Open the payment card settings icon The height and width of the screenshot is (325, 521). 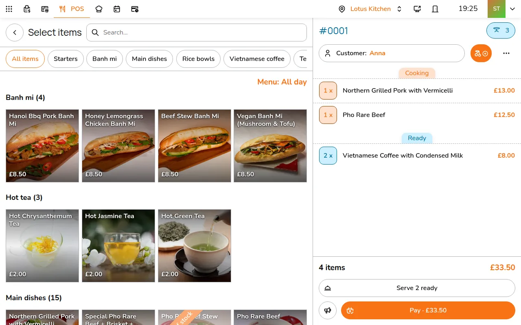click(x=135, y=9)
